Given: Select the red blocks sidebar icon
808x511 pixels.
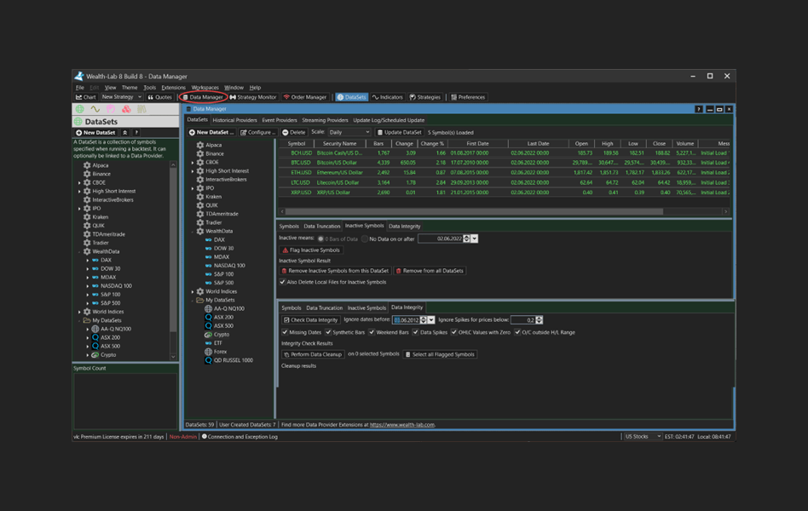Looking at the screenshot, I should coord(126,109).
